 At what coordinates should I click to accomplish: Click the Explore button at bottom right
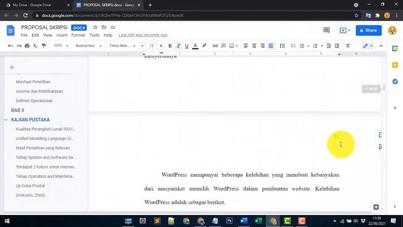pyautogui.click(x=376, y=207)
